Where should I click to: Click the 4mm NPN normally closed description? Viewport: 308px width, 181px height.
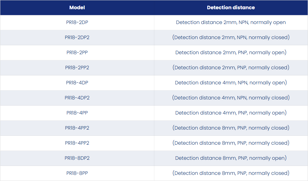(231, 98)
